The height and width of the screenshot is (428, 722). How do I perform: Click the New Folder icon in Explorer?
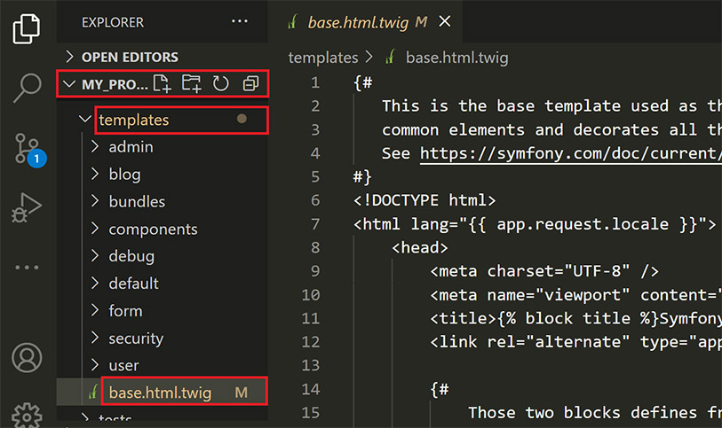(191, 84)
